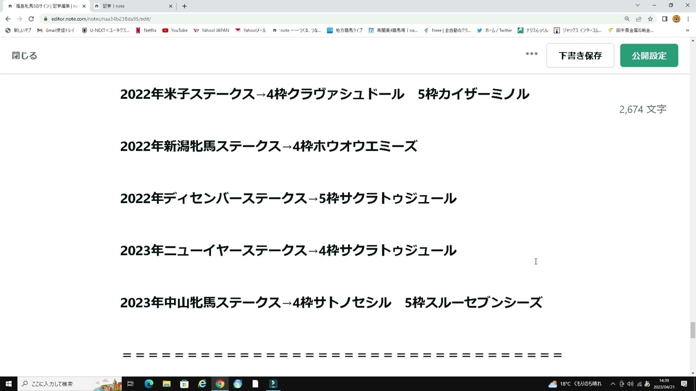Save draft with 下書き保存 button
This screenshot has width=696, height=391.
point(580,55)
